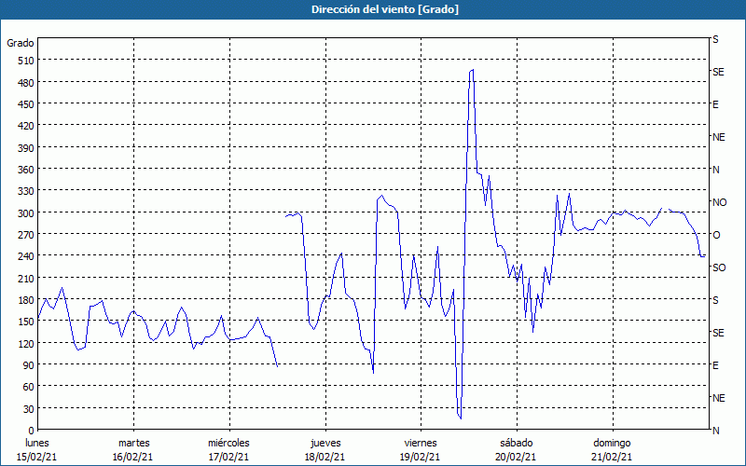The image size is (746, 466).
Task: Select the 300 value on the degree axis
Action: point(26,213)
